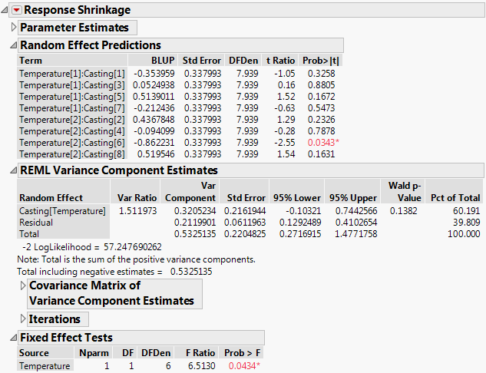The width and height of the screenshot is (486, 373).
Task: Collapse REML Variance Component Estimates section
Action: click(x=14, y=170)
